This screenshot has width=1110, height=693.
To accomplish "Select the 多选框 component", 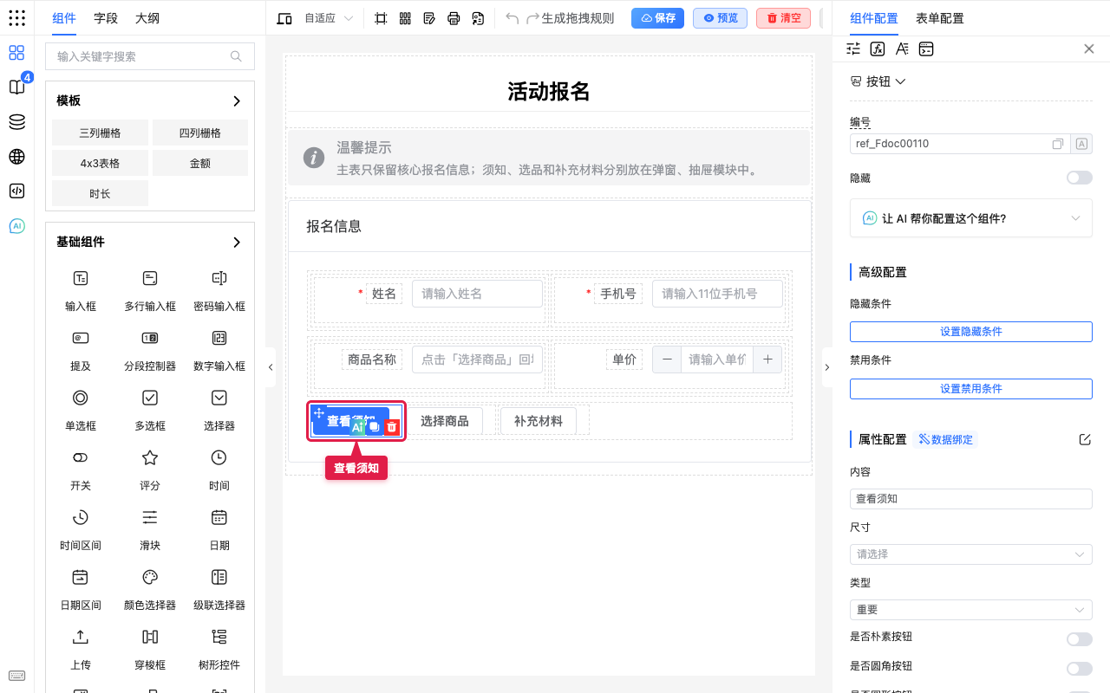I will [x=150, y=410].
